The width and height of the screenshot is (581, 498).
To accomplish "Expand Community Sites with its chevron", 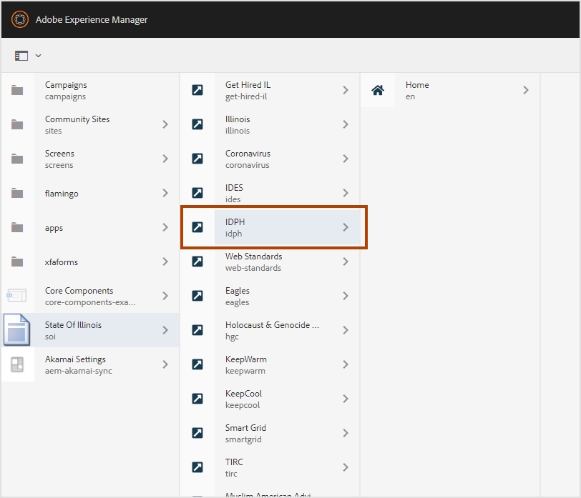I will (165, 124).
